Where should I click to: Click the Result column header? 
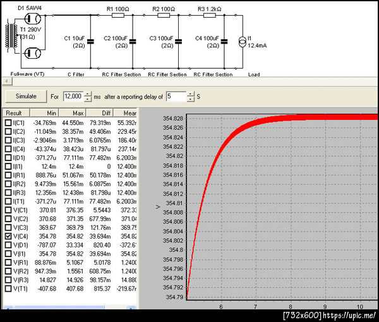click(x=16, y=113)
